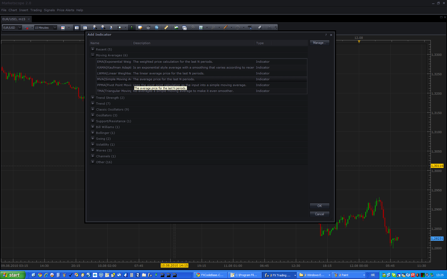Screen dimensions: 447x279
Task: Click the note with pencil toolbar icon
Action: [x=140, y=27]
